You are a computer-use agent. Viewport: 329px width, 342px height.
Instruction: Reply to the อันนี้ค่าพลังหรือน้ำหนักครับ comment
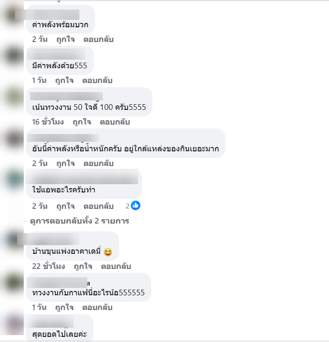[x=98, y=163]
